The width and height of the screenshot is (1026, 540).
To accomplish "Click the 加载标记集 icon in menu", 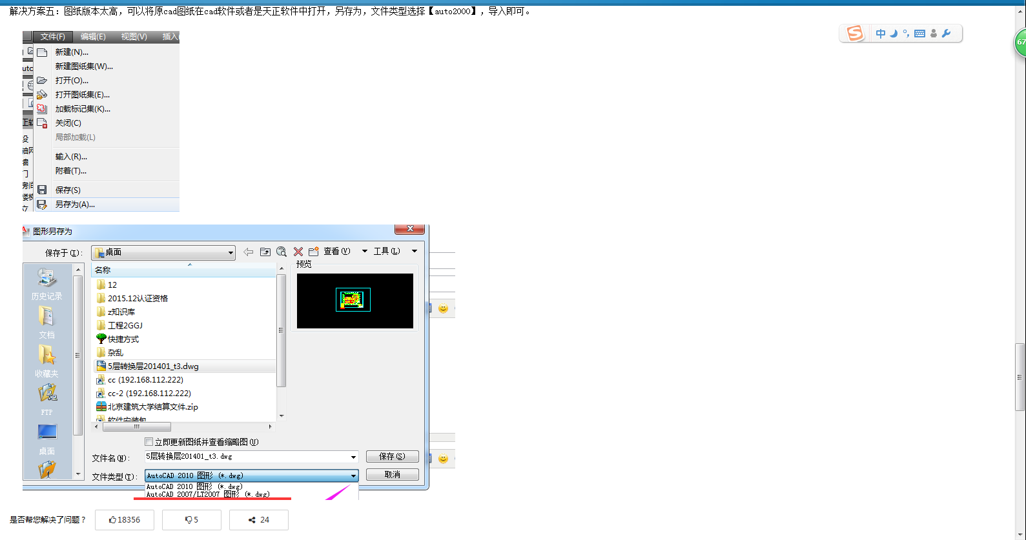I will [x=42, y=109].
